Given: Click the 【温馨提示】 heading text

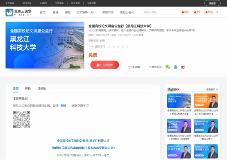Looking at the screenshot, I should coord(21,99).
